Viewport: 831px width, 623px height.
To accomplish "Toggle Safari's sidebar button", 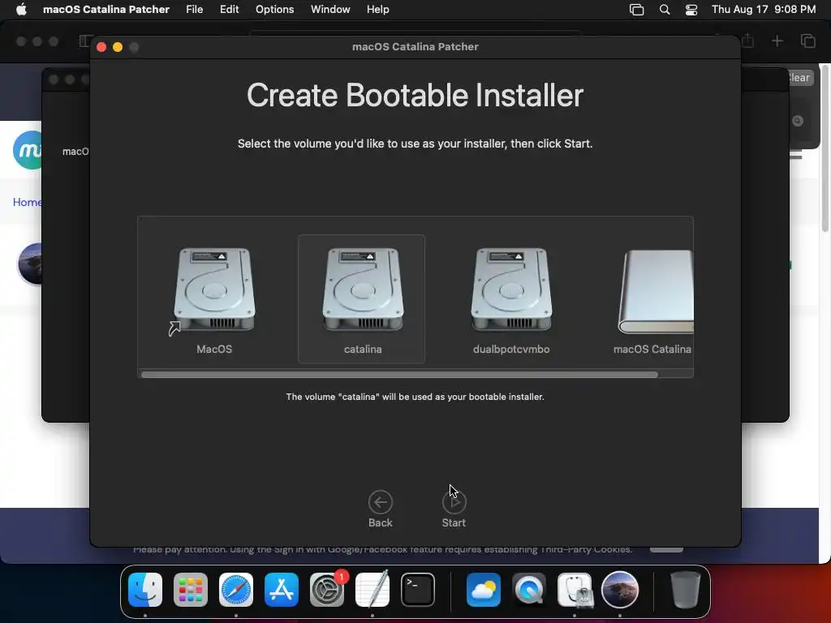I will click(x=84, y=41).
